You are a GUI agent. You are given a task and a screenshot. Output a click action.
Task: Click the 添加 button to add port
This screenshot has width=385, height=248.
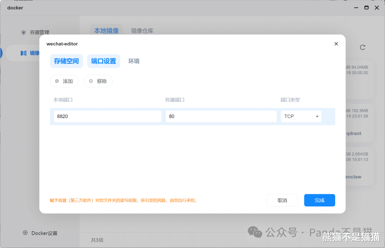pyautogui.click(x=64, y=81)
